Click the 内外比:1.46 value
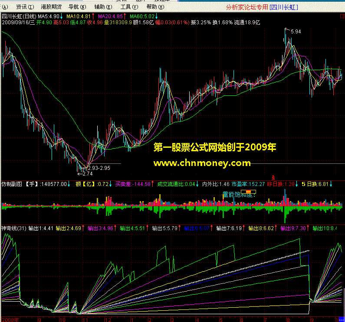 click(216, 184)
